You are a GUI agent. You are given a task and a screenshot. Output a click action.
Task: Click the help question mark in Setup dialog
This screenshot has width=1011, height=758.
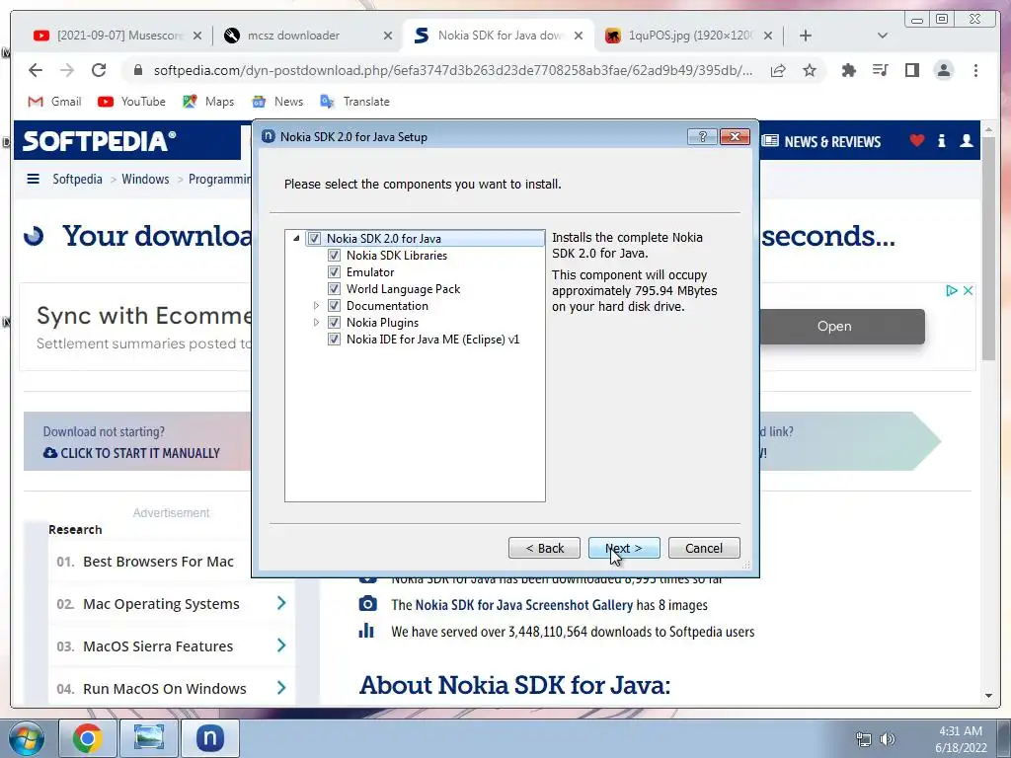pyautogui.click(x=703, y=136)
